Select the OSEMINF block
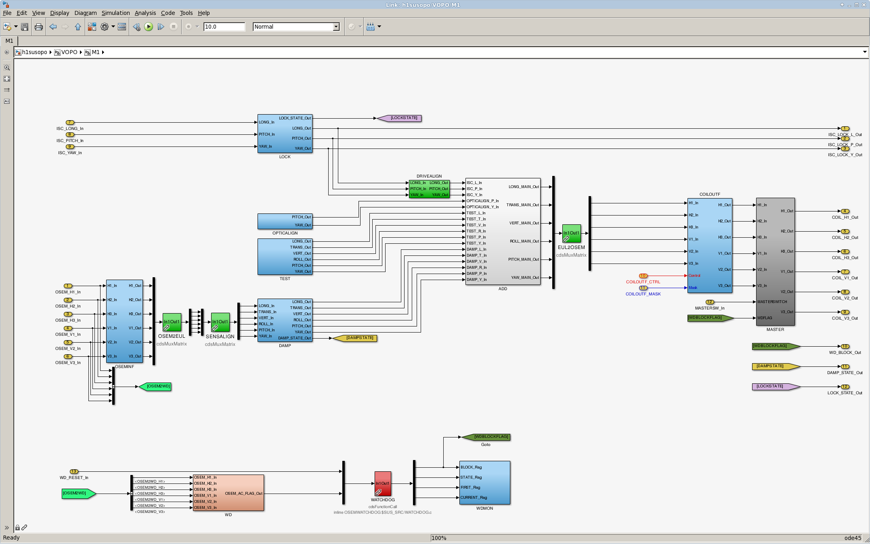 point(124,321)
